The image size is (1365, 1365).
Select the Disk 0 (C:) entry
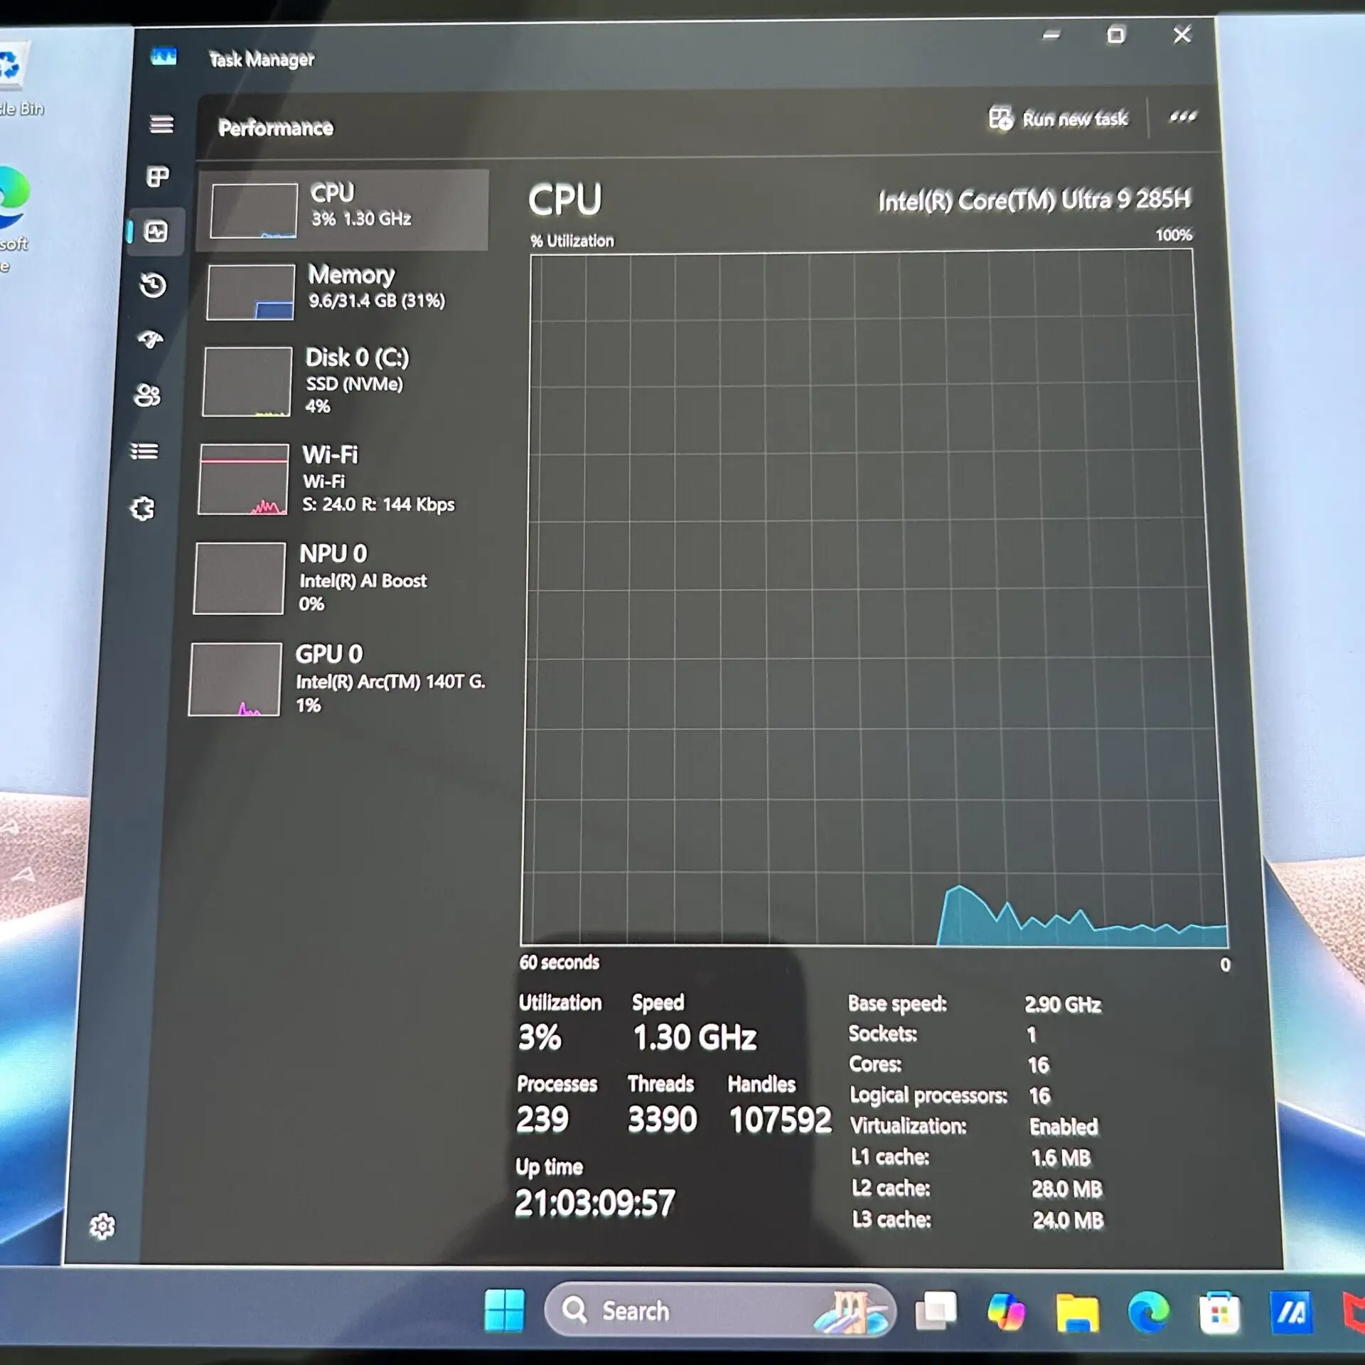[x=339, y=381]
